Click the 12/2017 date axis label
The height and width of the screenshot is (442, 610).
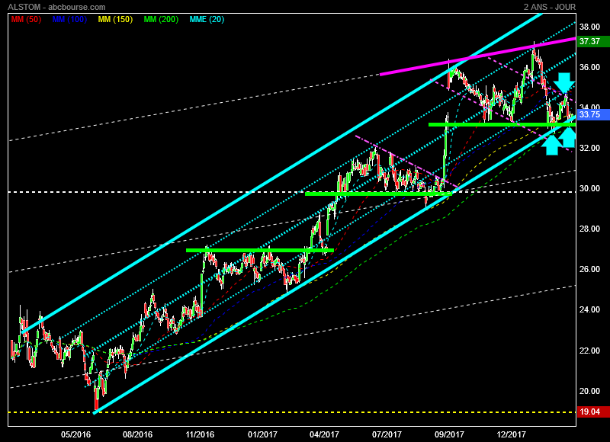click(511, 434)
